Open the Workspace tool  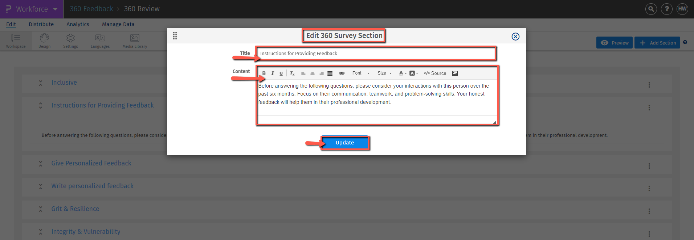(16, 41)
